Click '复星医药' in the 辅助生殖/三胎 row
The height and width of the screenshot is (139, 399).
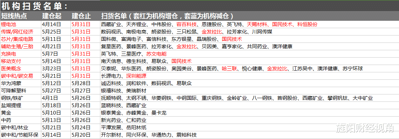click(x=111, y=47)
